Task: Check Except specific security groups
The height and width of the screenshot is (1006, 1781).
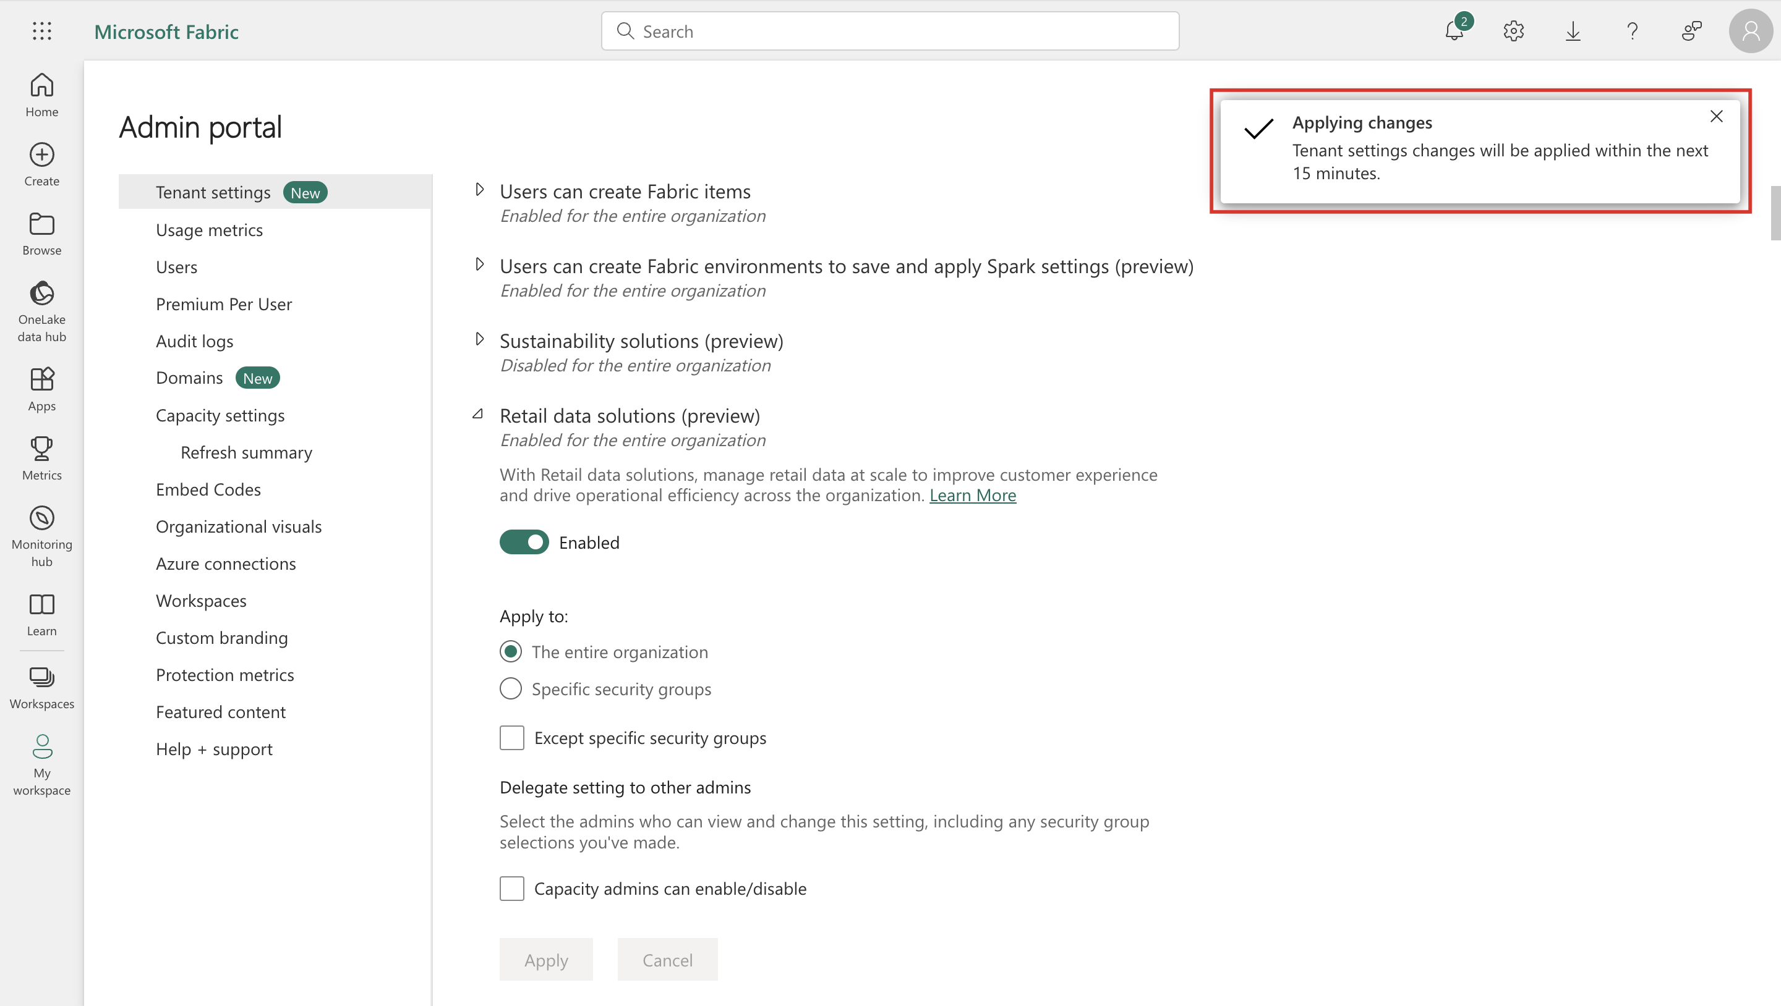Action: point(511,738)
